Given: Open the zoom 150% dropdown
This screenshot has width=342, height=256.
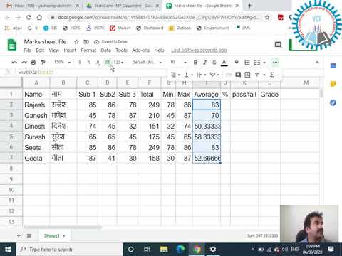Looking at the screenshot, I should [x=63, y=63].
